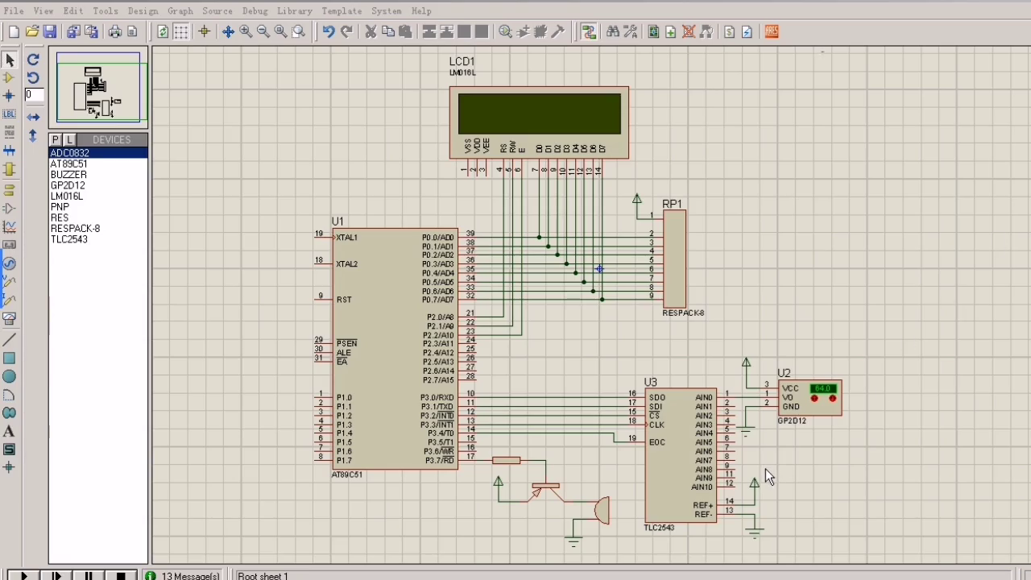Screen dimensions: 1031x580
Task: Select TLC2543 in device list
Action: click(x=69, y=239)
